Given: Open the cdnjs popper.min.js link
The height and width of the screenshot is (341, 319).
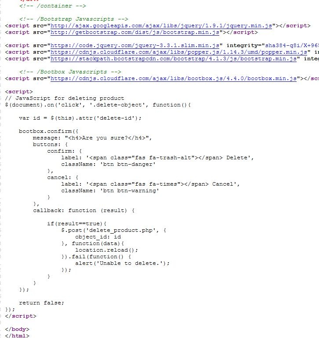Looking at the screenshot, I should 179,52.
